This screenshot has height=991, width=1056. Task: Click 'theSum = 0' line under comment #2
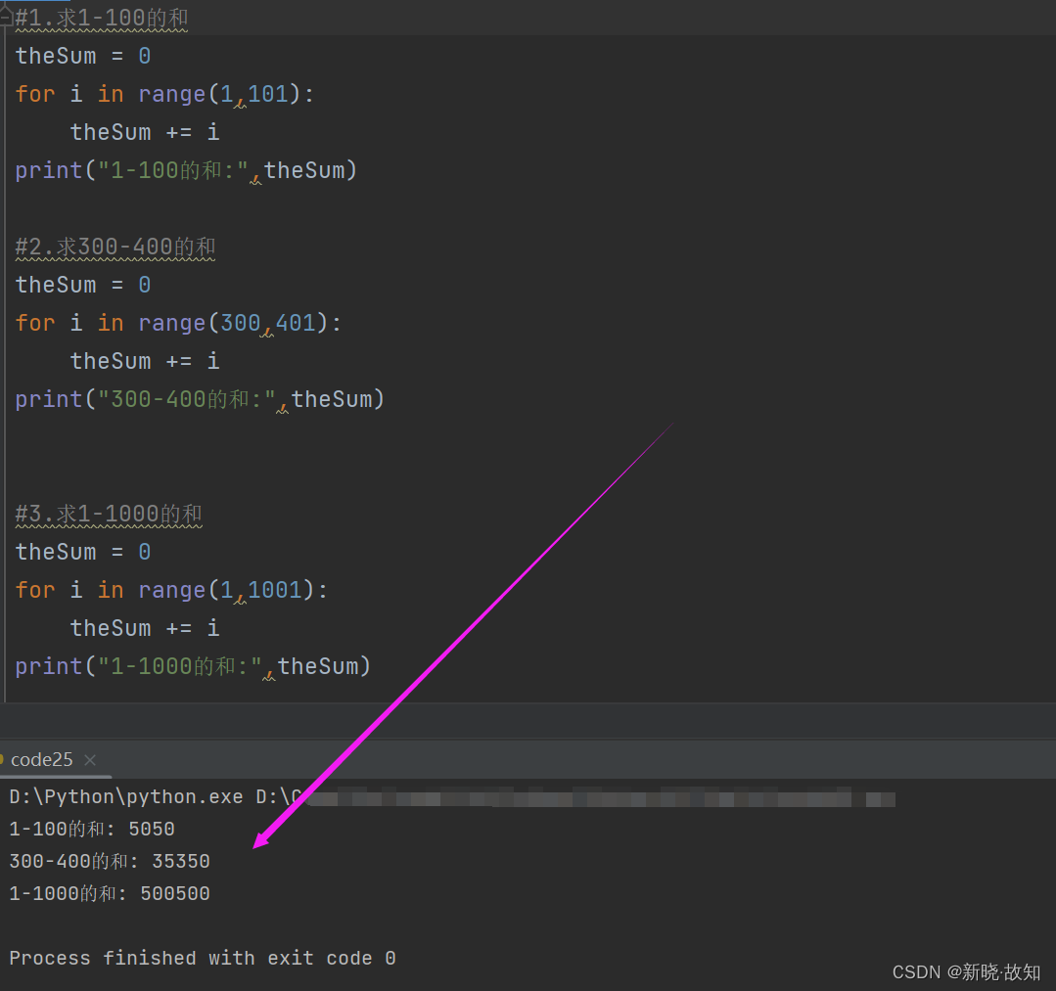[x=83, y=285]
